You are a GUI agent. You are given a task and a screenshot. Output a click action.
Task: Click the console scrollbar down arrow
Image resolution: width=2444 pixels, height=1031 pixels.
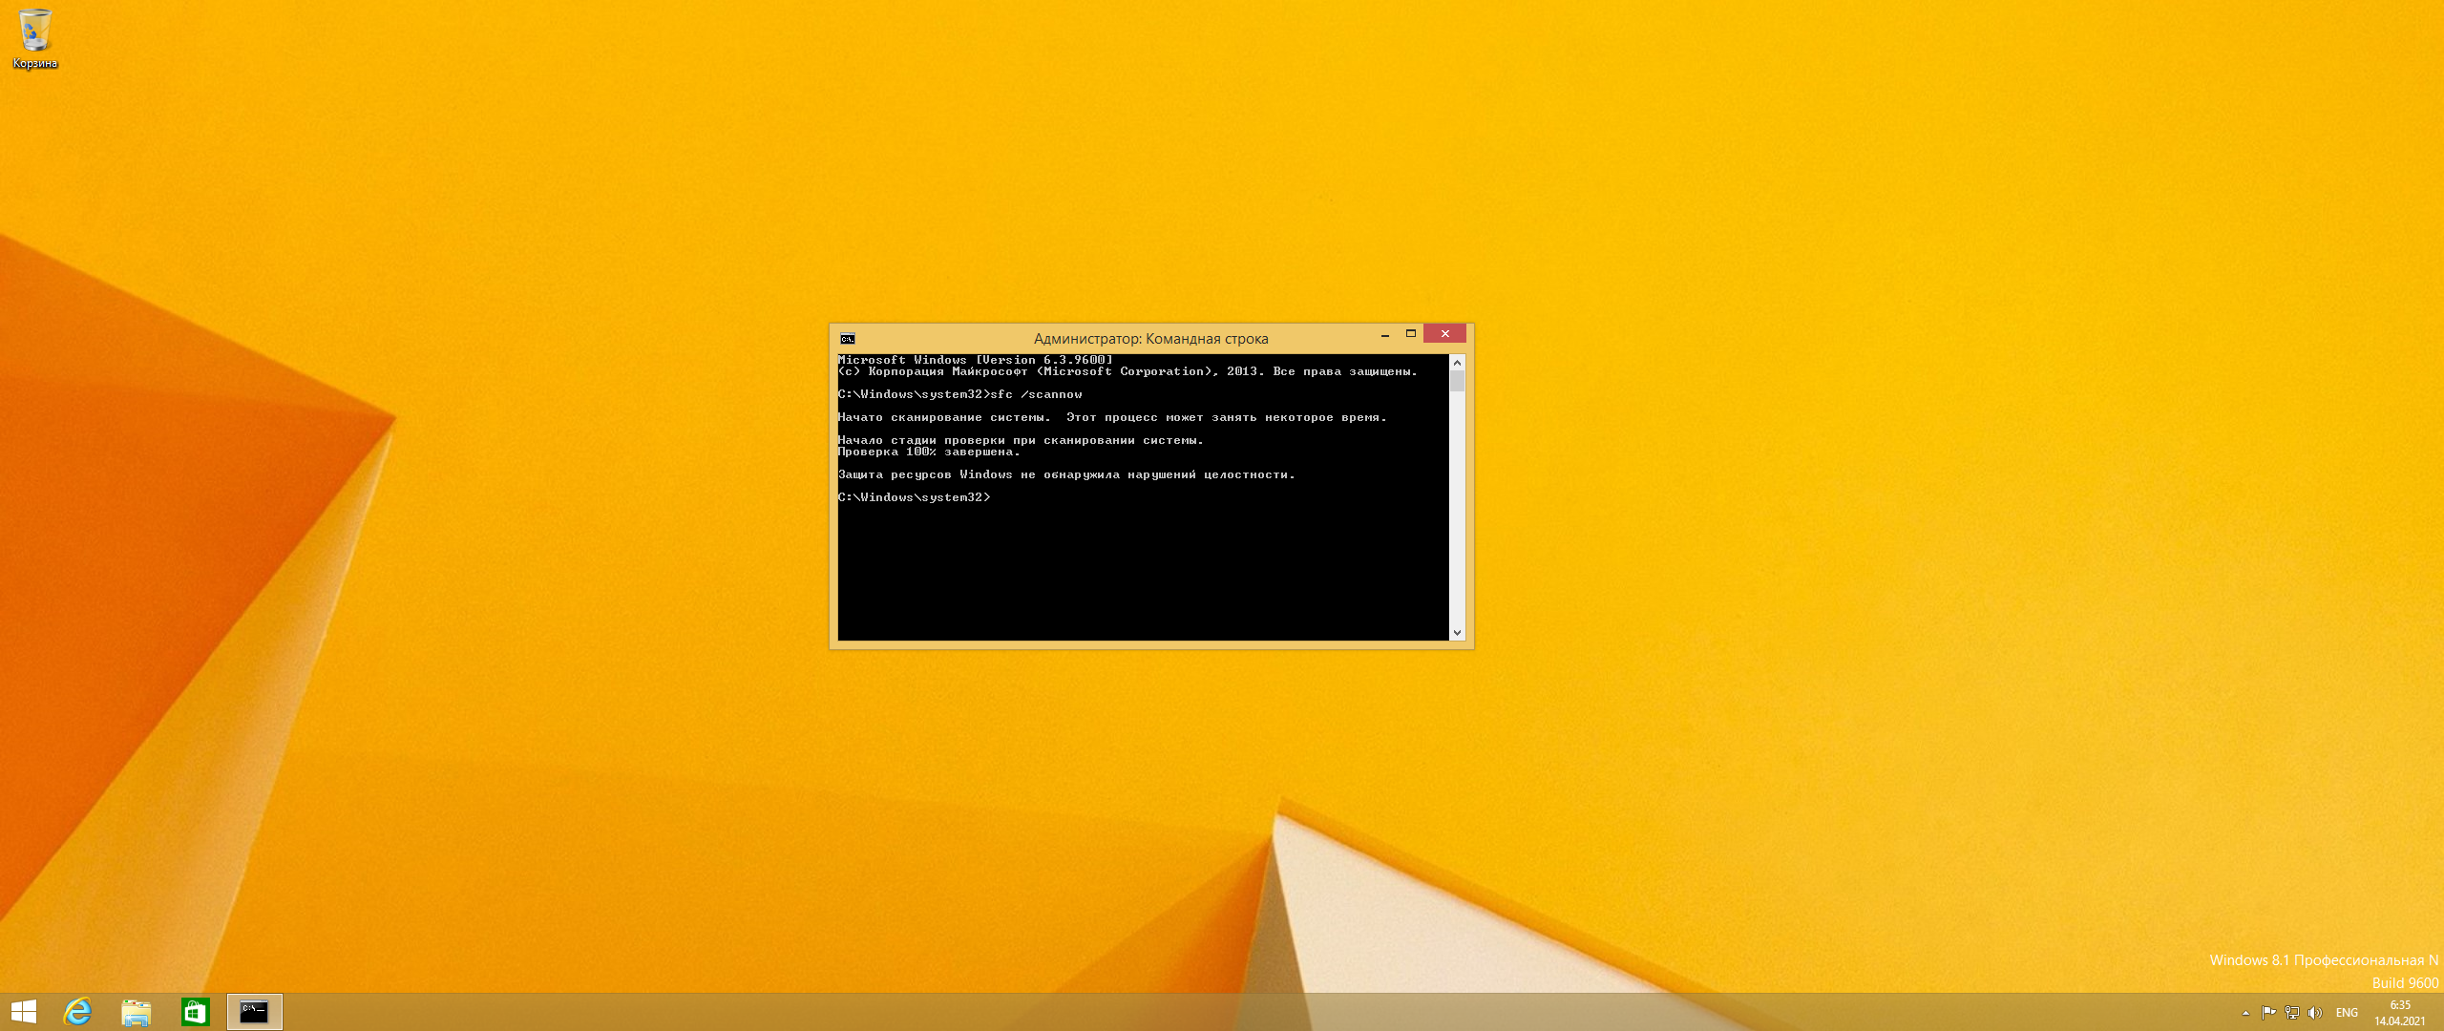coord(1457,632)
